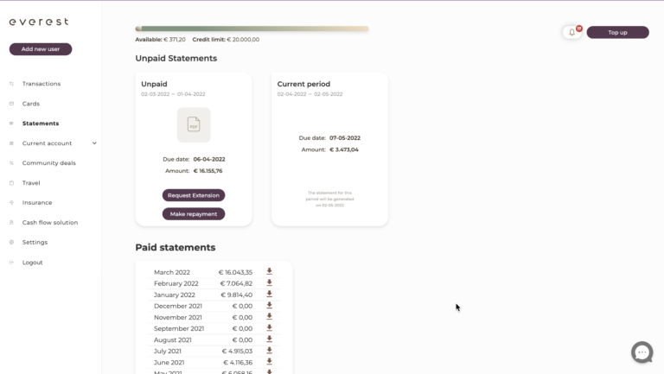Download the December 2021 statement

click(x=270, y=305)
